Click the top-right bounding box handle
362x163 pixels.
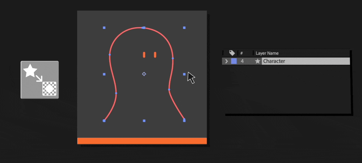click(x=184, y=28)
